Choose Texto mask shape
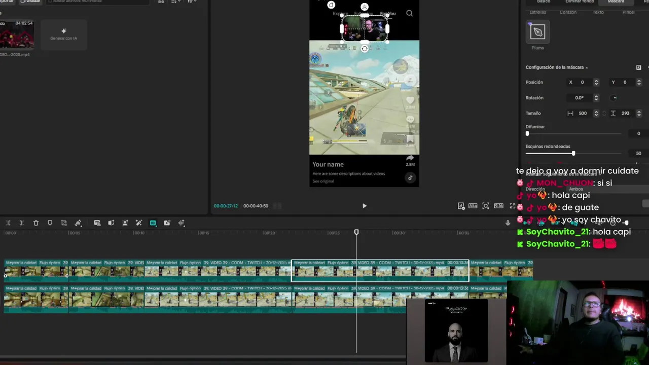 598,12
